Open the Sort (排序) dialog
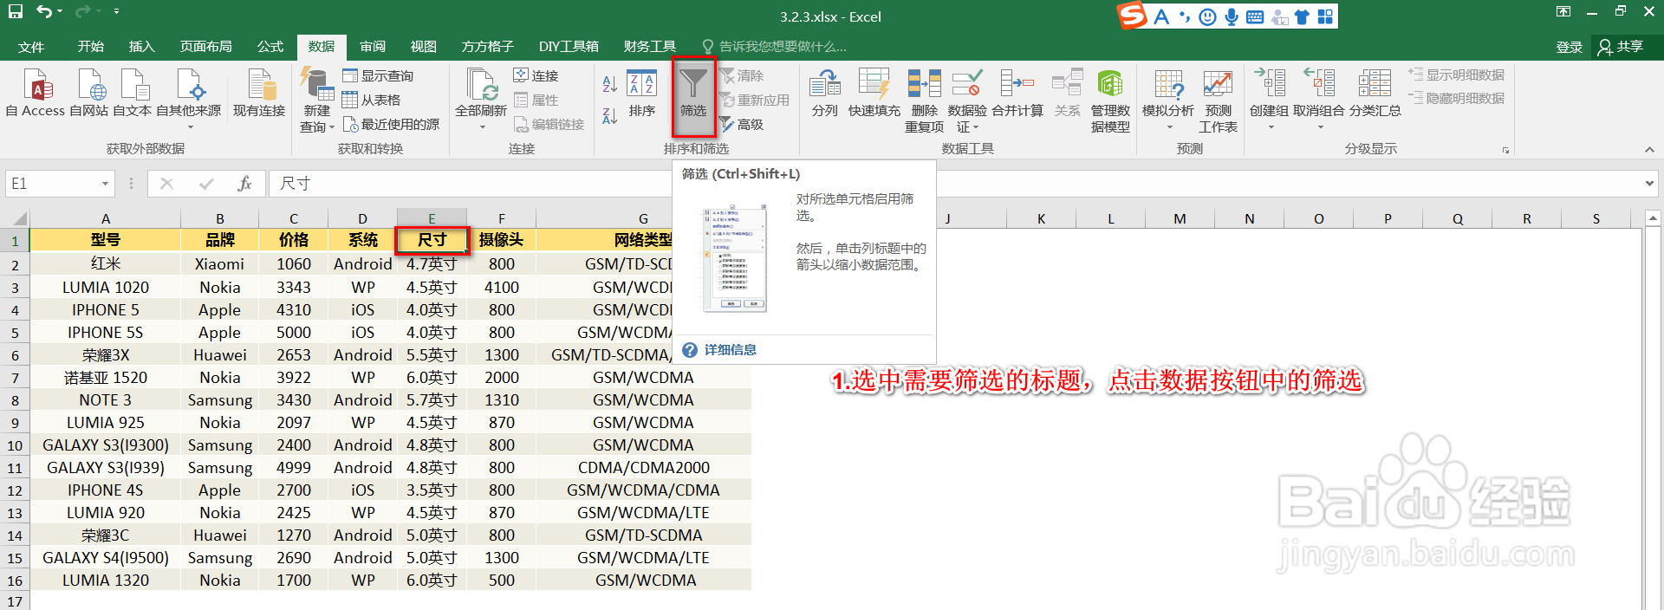Image resolution: width=1664 pixels, height=610 pixels. click(x=642, y=94)
